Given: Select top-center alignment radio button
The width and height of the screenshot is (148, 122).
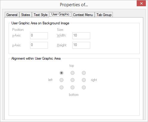Looking at the screenshot, I should click(x=72, y=73).
